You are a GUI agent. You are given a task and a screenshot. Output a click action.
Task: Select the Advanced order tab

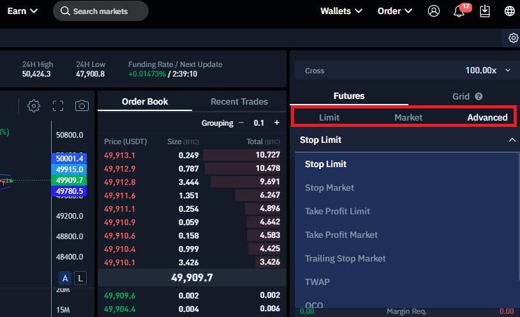point(487,117)
